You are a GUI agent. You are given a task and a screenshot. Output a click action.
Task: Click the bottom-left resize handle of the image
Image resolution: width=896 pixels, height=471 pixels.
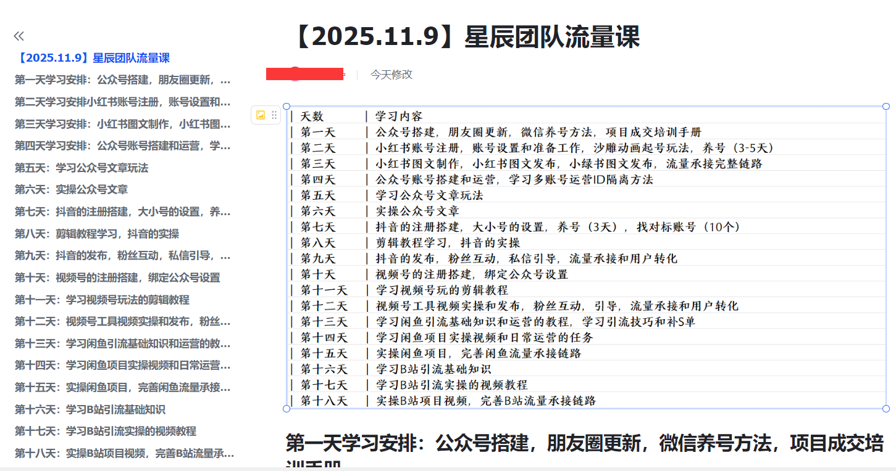click(287, 408)
